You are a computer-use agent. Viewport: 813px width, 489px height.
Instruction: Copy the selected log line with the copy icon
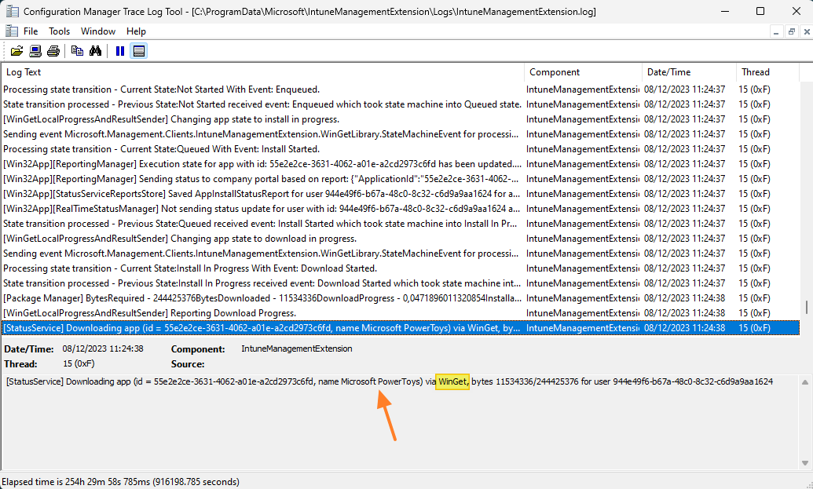click(75, 50)
